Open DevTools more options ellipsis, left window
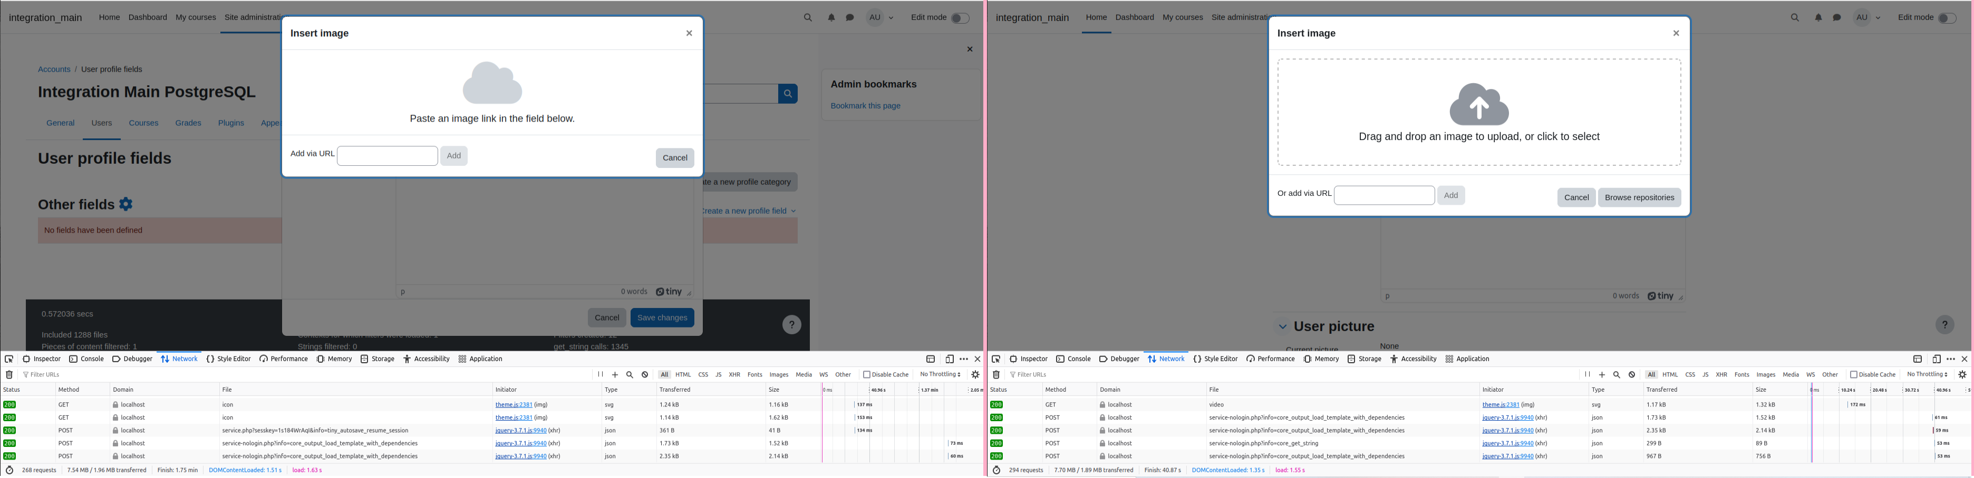 click(964, 360)
